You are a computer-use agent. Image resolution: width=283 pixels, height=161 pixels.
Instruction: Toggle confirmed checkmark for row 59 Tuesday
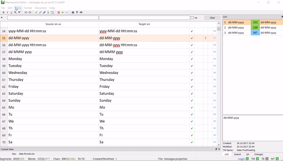point(192,66)
